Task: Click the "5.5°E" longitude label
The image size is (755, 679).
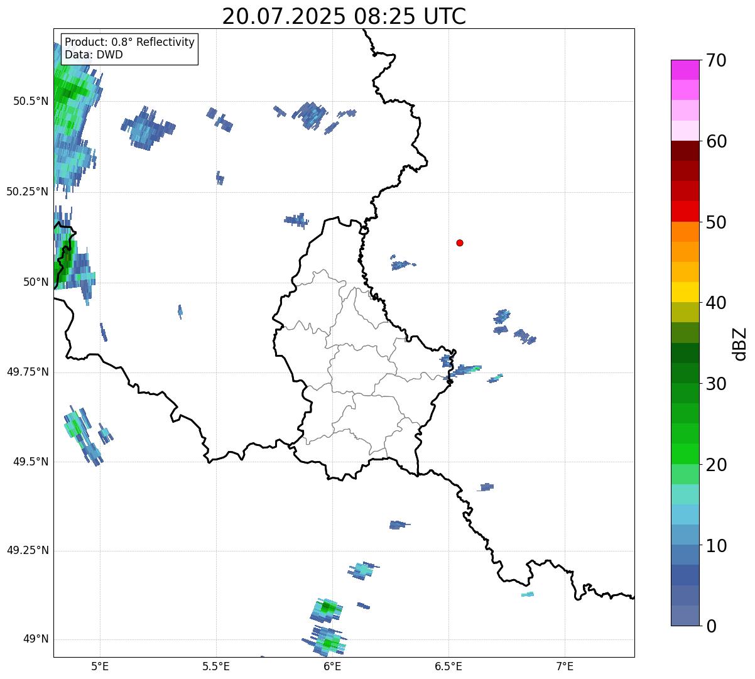Action: [217, 666]
